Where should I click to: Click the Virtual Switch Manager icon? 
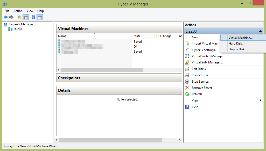click(x=187, y=56)
